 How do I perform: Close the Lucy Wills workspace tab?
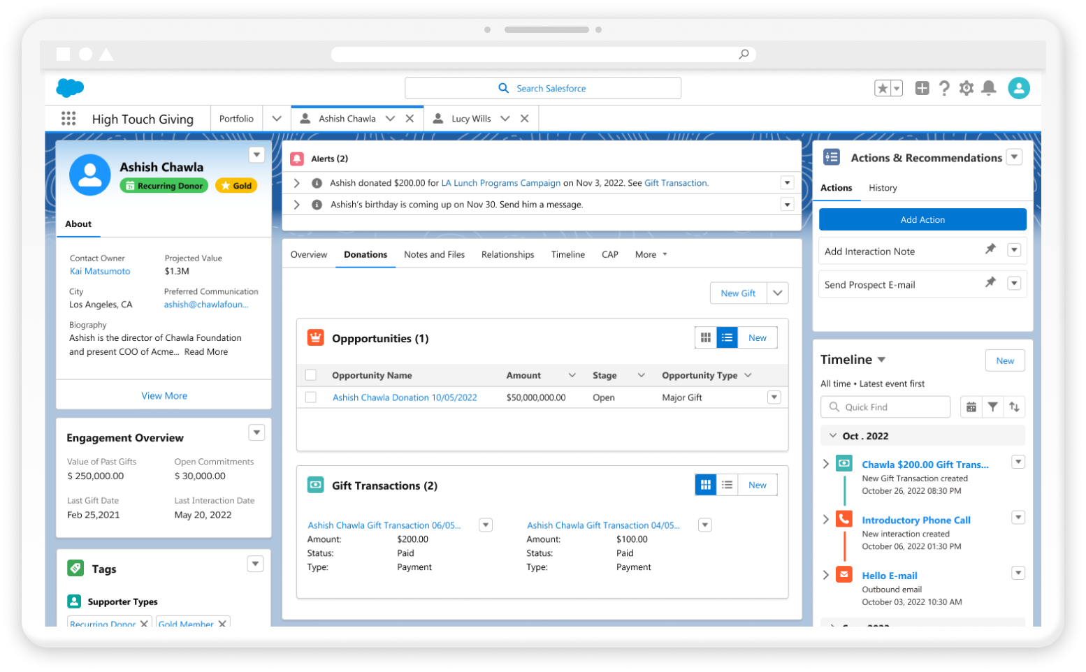click(525, 119)
